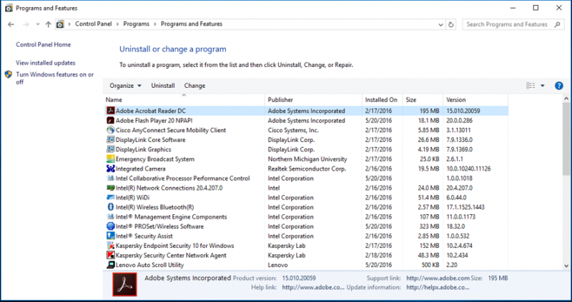Click the Control Panel breadcrumb
Screen dimensions: 572x302
[x=94, y=24]
